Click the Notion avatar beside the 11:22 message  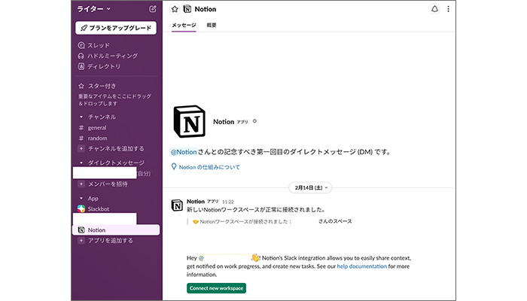point(177,205)
